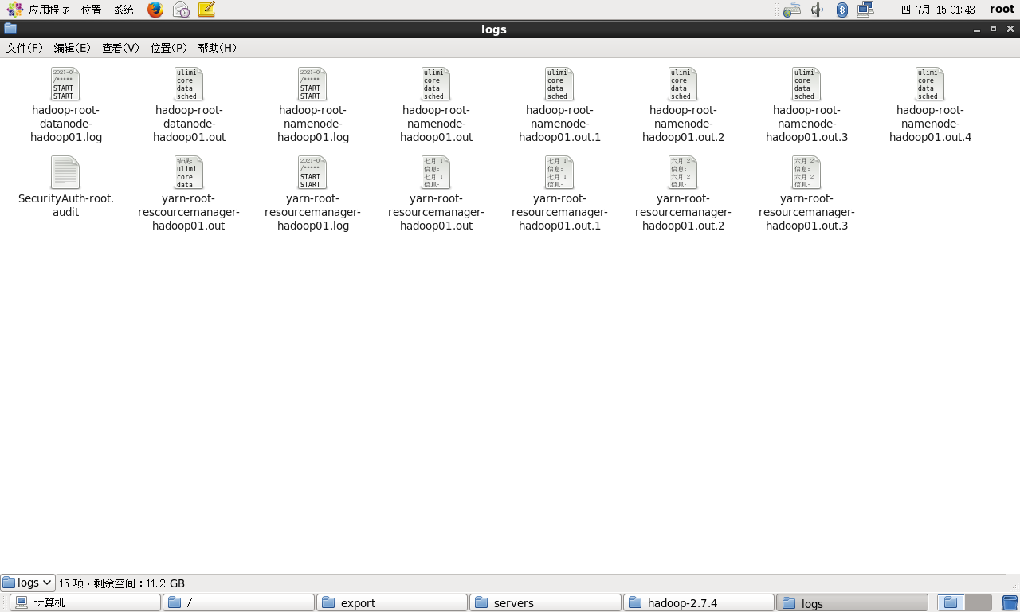Click the Bluetooth tray icon
This screenshot has width=1020, height=612.
(x=841, y=10)
